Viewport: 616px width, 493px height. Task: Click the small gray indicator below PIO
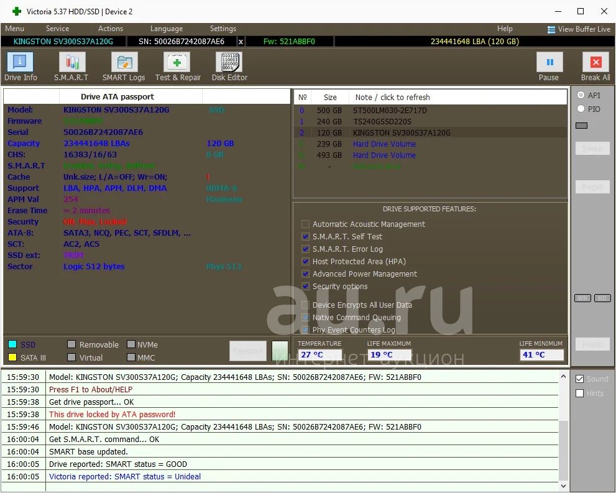(x=581, y=126)
